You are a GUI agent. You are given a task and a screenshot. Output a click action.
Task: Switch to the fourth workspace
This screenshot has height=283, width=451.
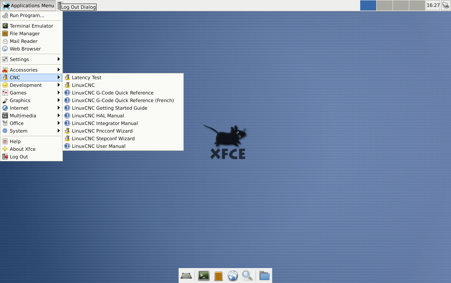coord(417,5)
